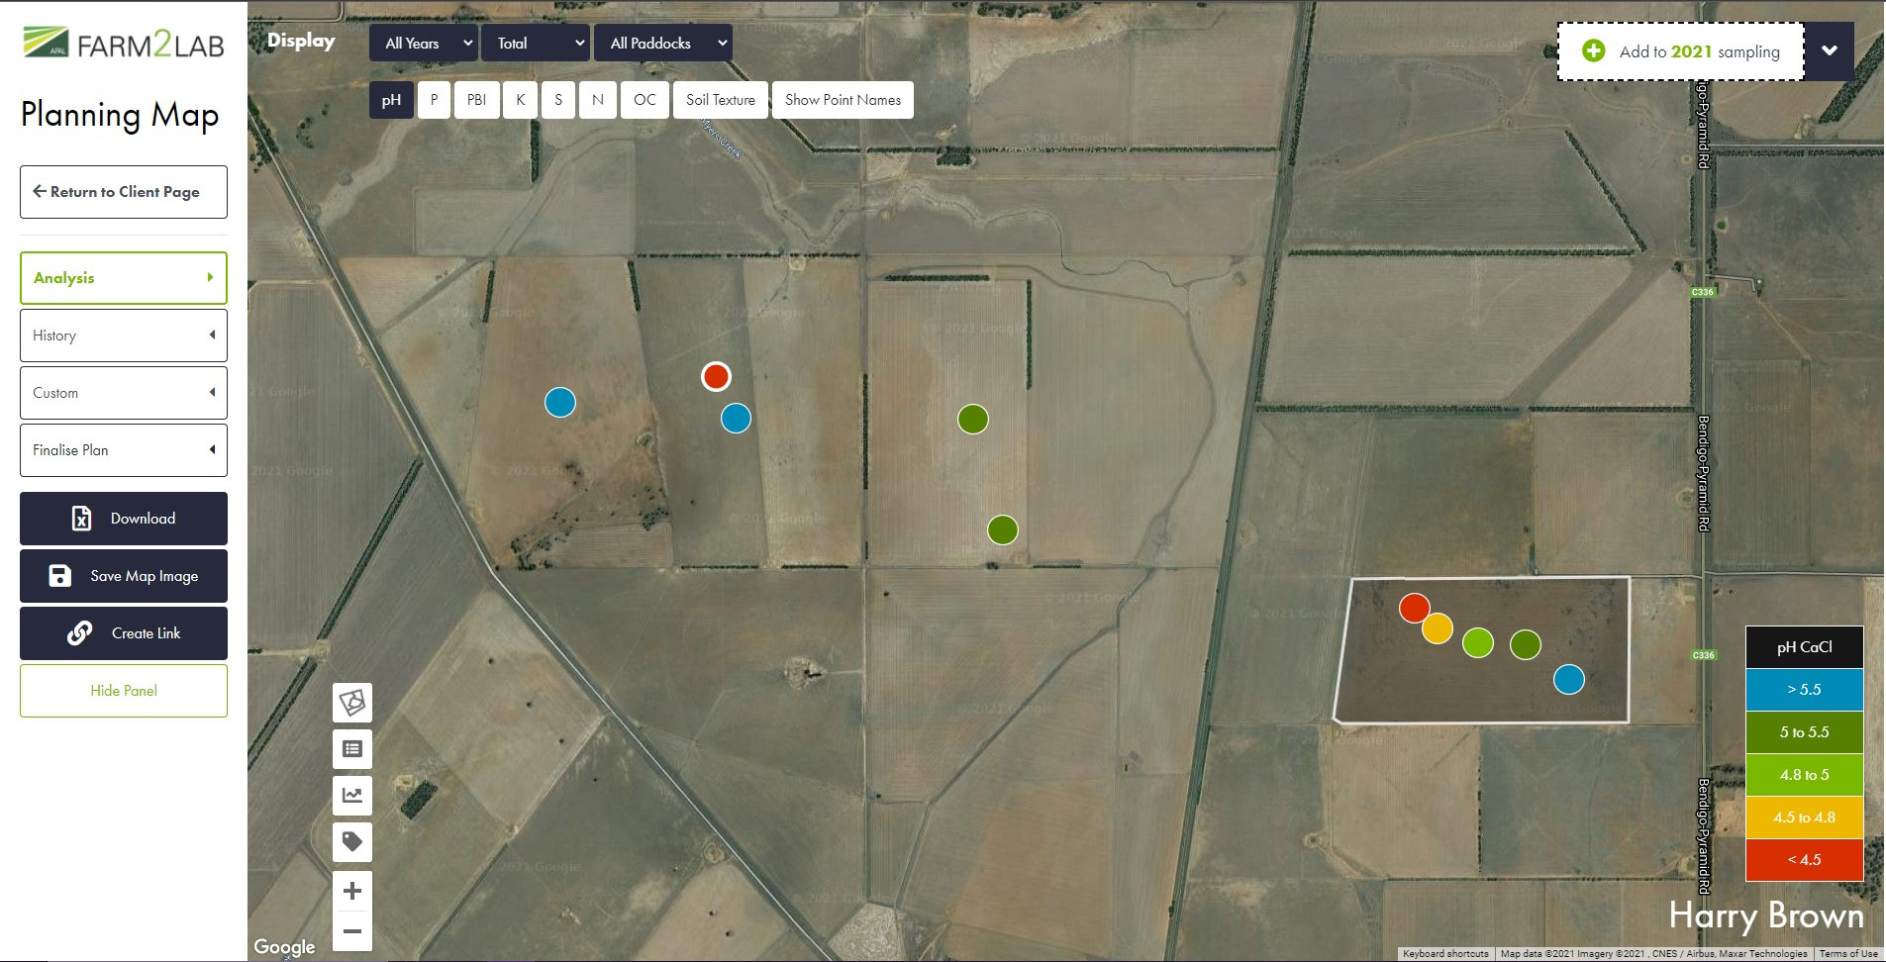Click the blue > 5.5 legend swatch
This screenshot has height=962, width=1886.
[1804, 690]
